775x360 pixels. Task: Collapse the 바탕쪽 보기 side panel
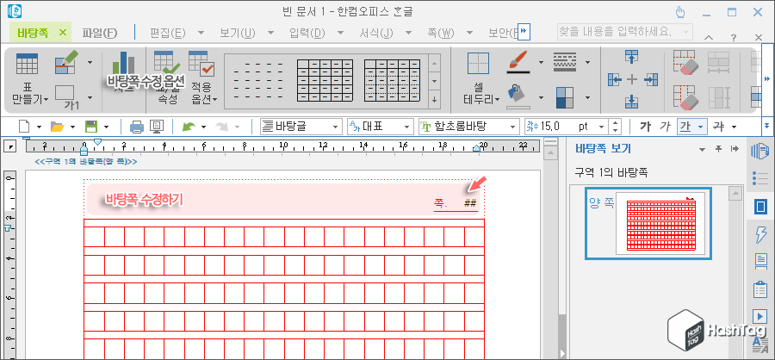(x=735, y=148)
